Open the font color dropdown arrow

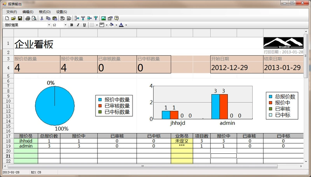pos(126,25)
